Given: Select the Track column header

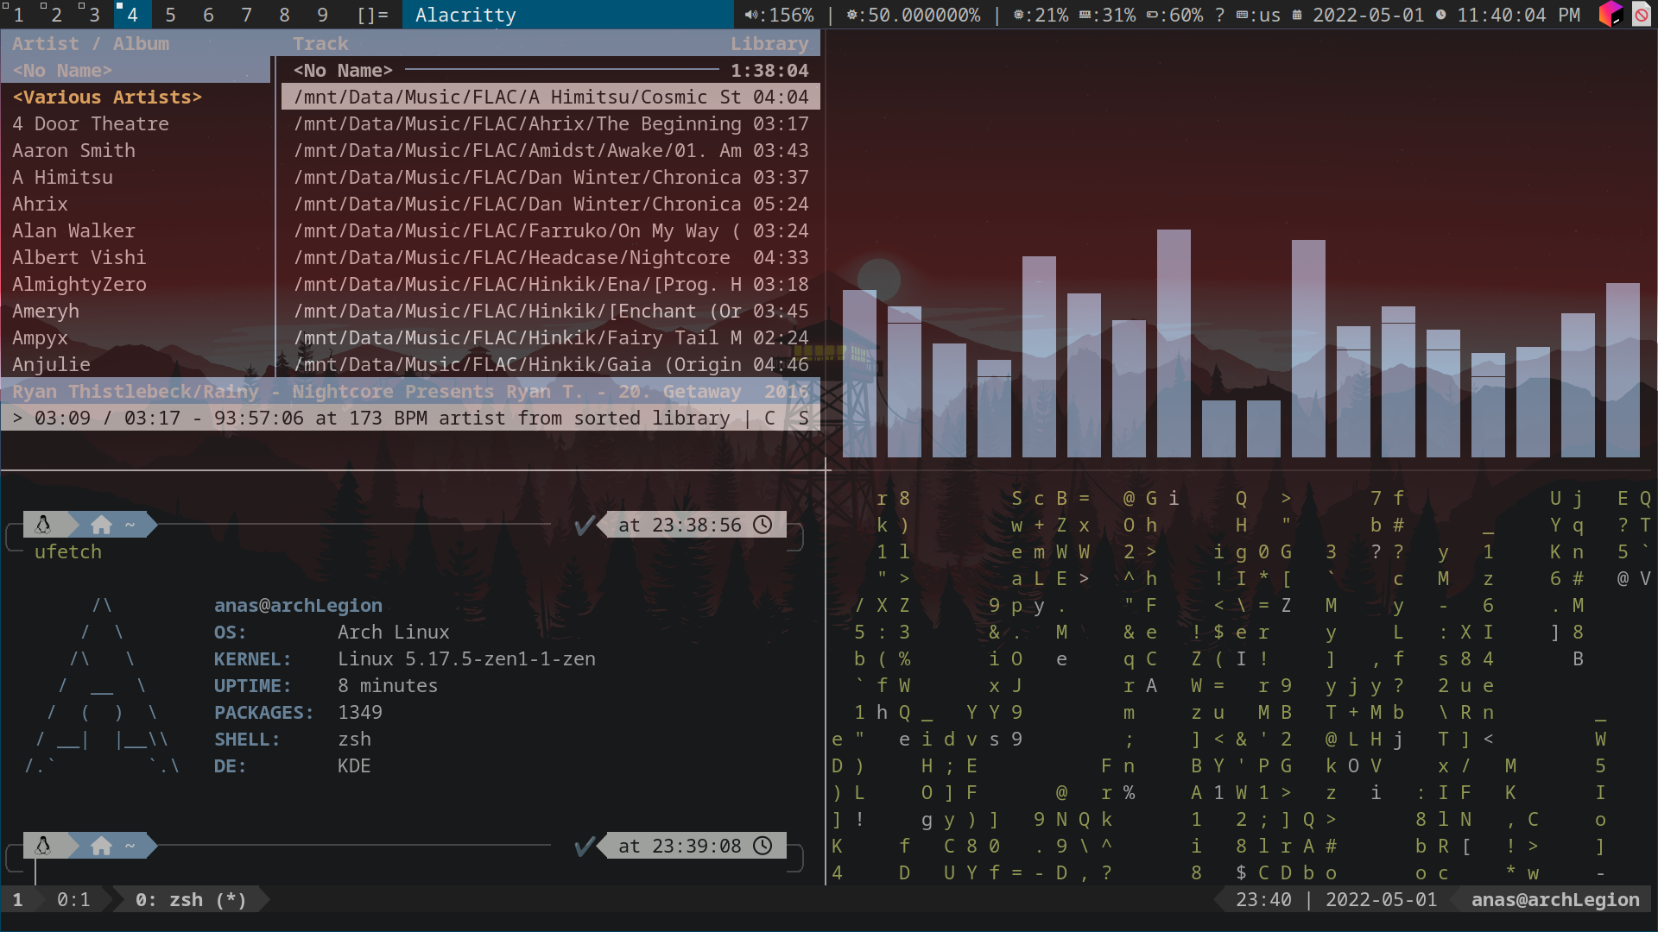Looking at the screenshot, I should [x=320, y=43].
